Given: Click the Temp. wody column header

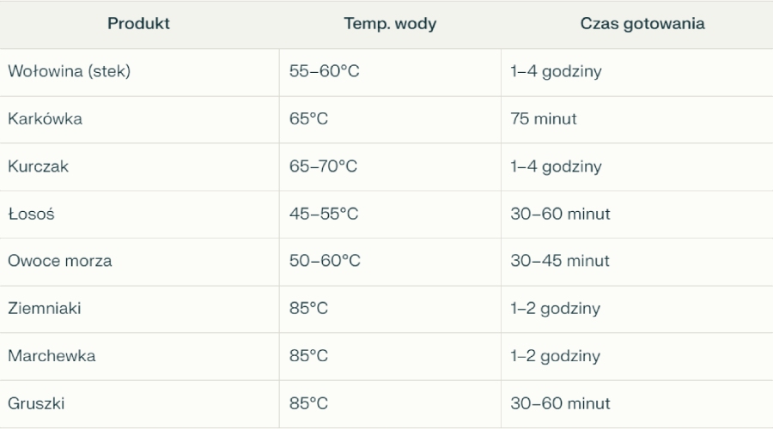Looking at the screenshot, I should (x=390, y=24).
